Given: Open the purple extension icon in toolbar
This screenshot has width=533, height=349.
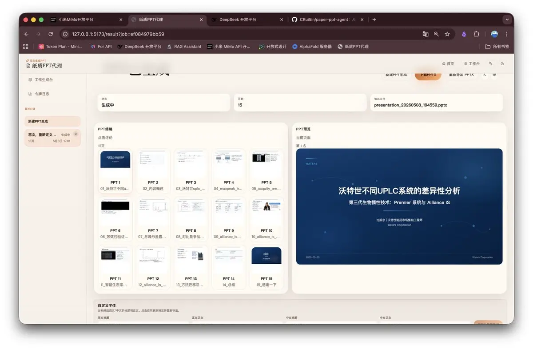Looking at the screenshot, I should point(464,34).
